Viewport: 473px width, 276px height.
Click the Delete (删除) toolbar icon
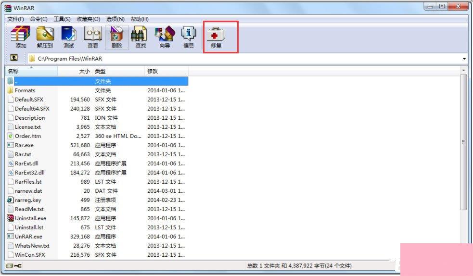116,34
